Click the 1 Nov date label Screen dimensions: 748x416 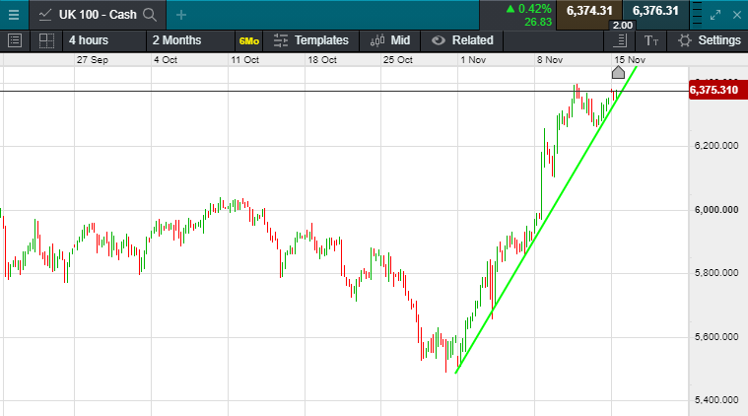(473, 60)
